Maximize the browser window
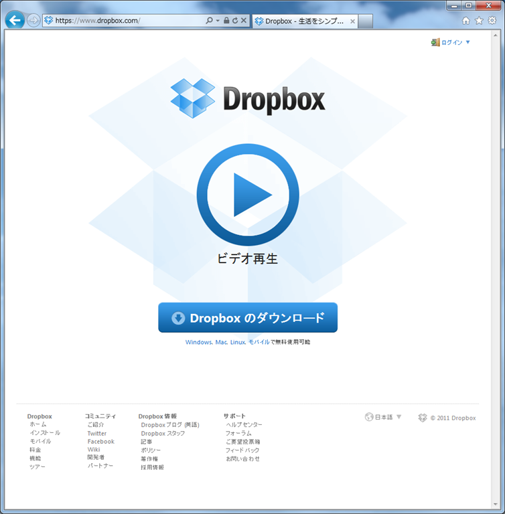The width and height of the screenshot is (505, 514). [469, 5]
